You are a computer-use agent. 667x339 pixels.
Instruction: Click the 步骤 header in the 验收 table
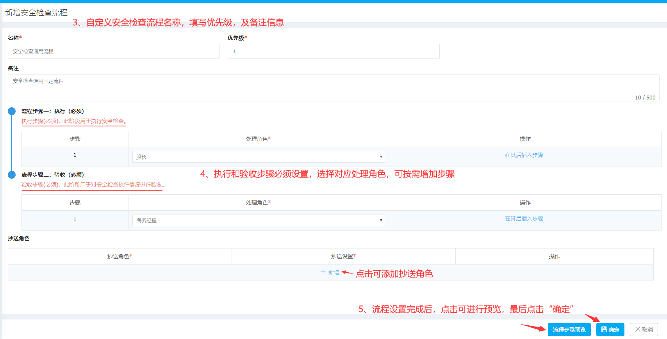pyautogui.click(x=75, y=202)
